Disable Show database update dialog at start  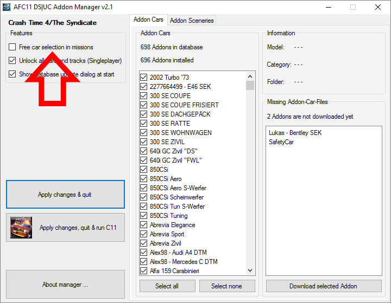coord(12,74)
